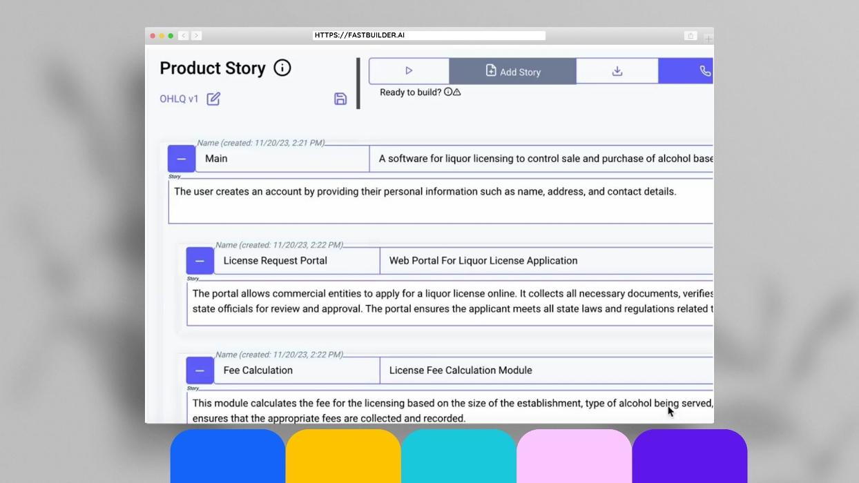This screenshot has width=859, height=483.
Task: Click the Product Story info icon
Action: click(282, 68)
